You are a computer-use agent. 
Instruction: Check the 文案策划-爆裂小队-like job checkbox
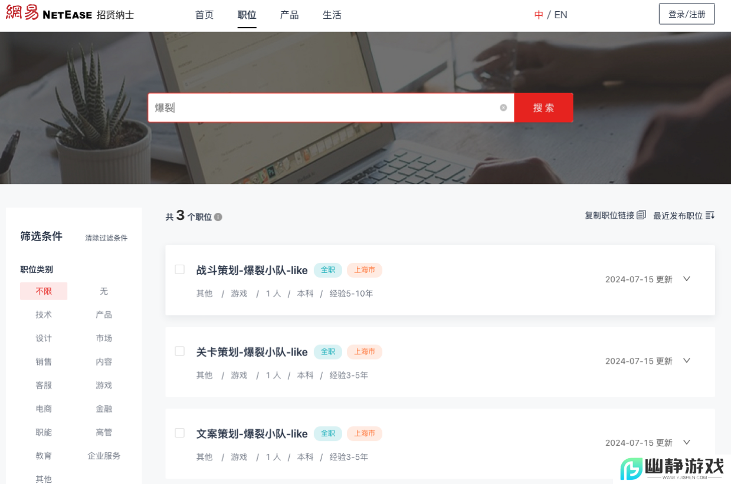180,433
